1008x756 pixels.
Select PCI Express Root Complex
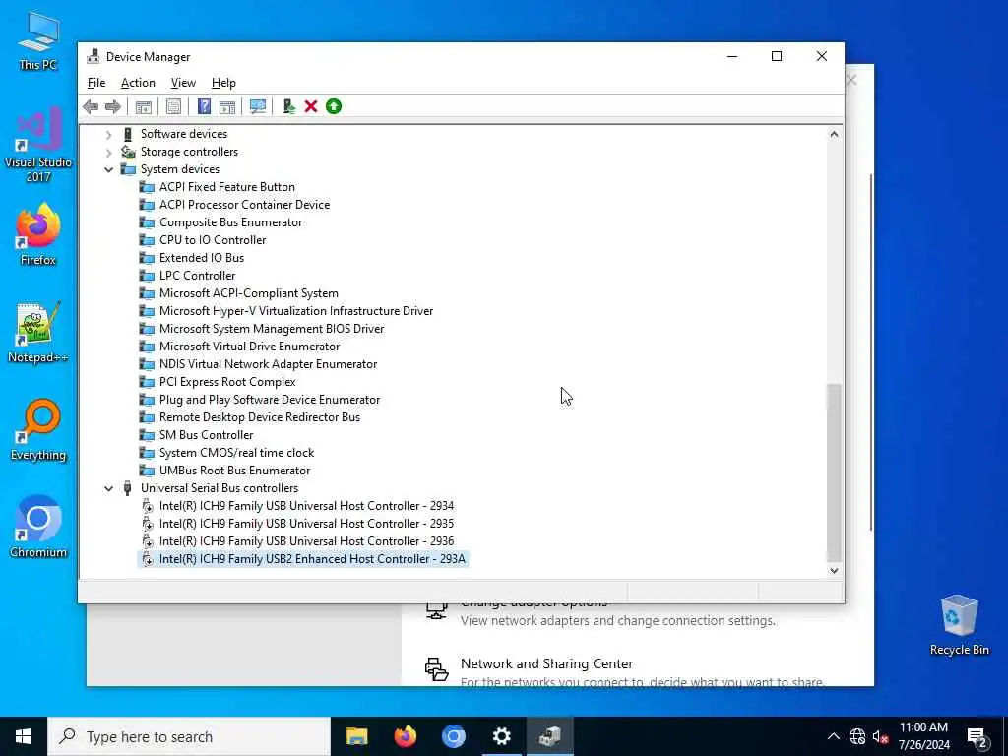pos(227,382)
